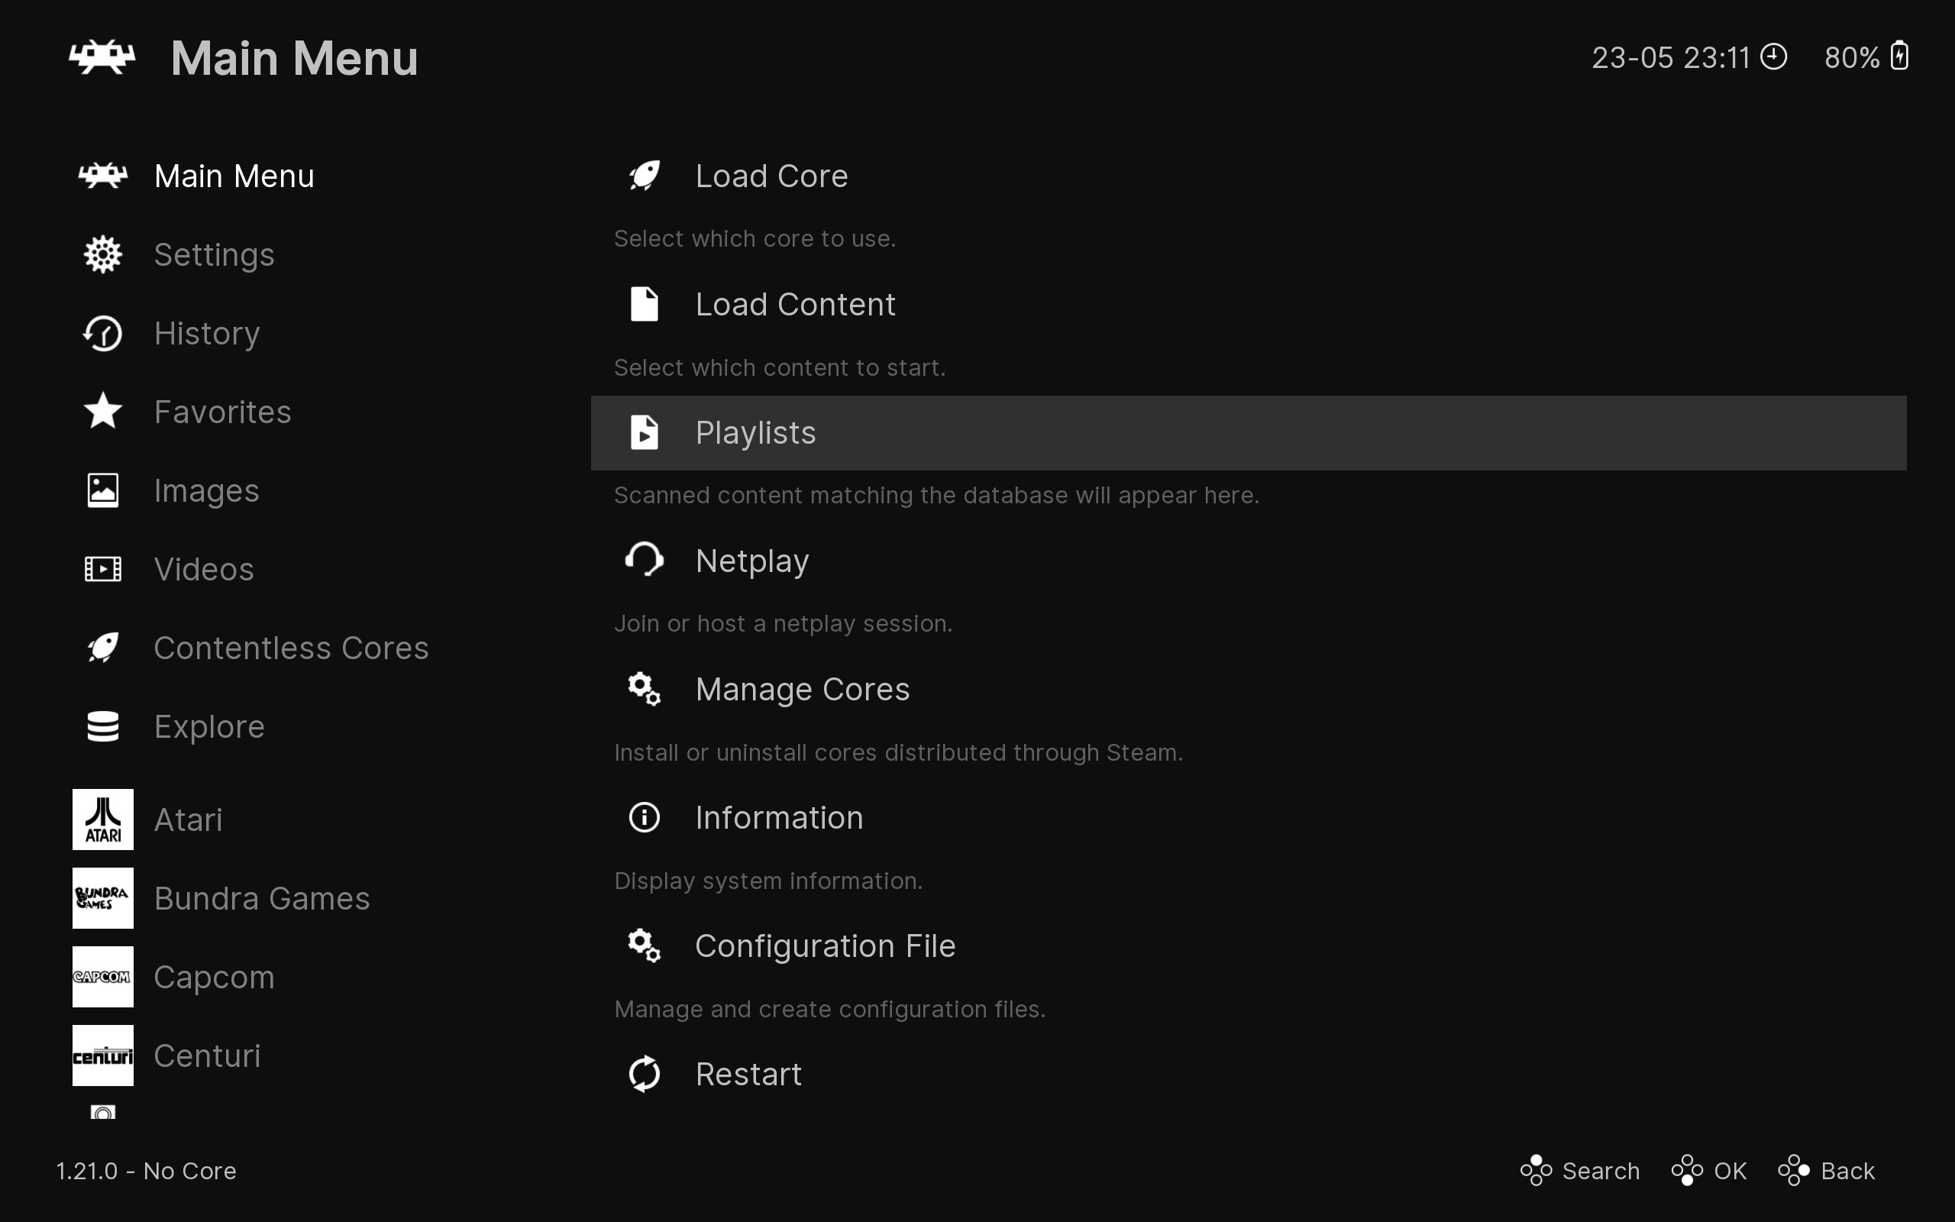Click the Back label in footer
Image resolution: width=1955 pixels, height=1222 pixels.
1847,1171
